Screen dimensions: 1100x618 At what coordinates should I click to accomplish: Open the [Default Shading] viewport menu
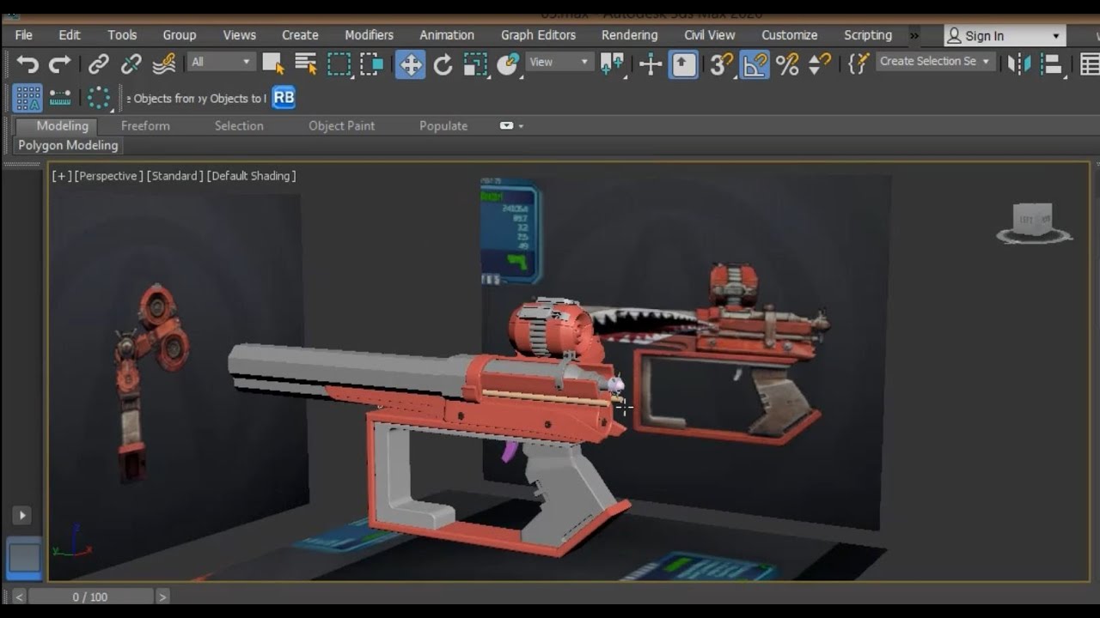coord(251,176)
